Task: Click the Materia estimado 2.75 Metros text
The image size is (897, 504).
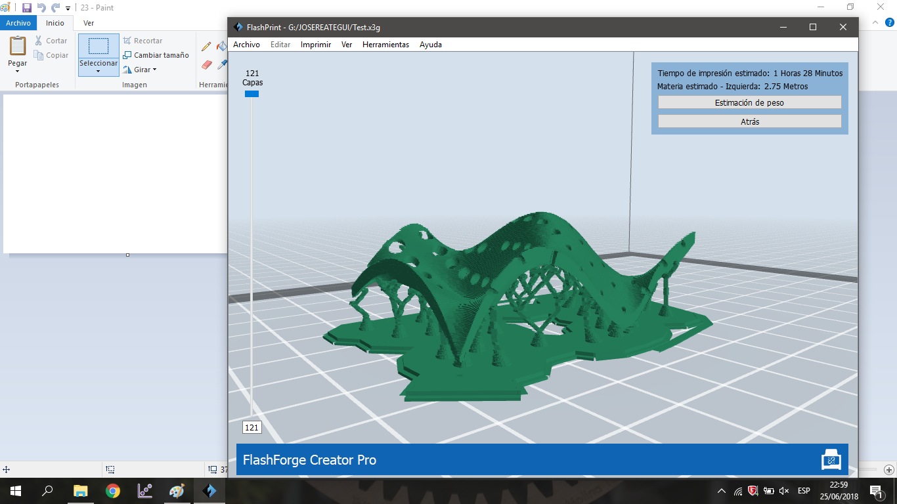Action: pyautogui.click(x=732, y=87)
